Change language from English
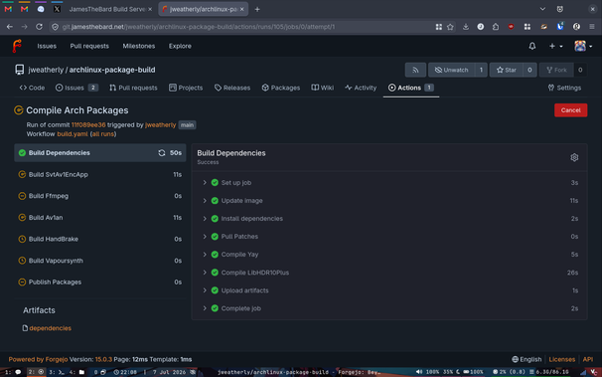602x377 pixels. click(527, 359)
